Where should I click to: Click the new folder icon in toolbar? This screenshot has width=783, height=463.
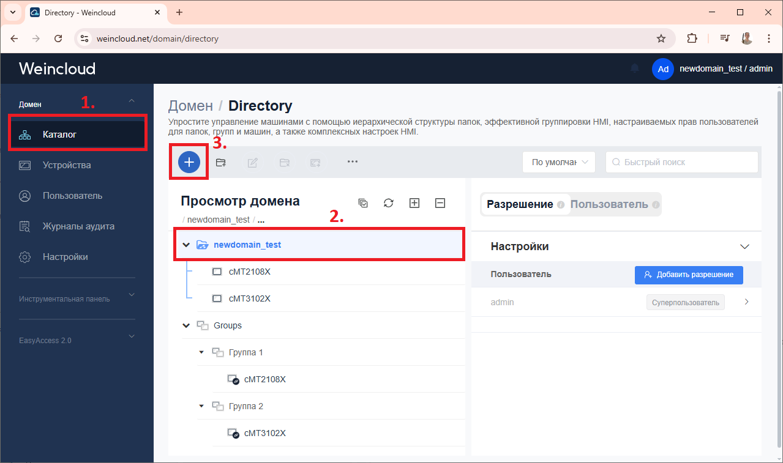click(x=221, y=162)
